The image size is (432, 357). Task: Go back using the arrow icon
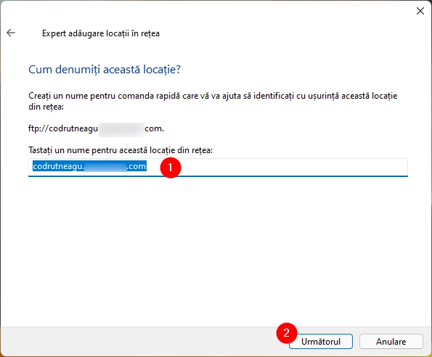(11, 33)
